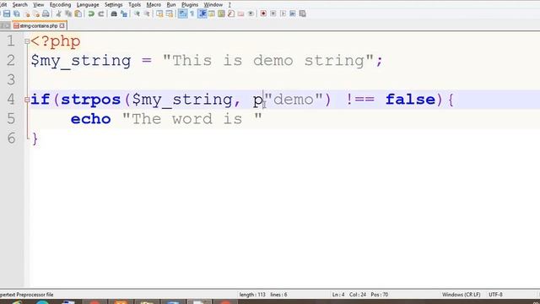This screenshot has width=540, height=304.
Task: Open the Folder as Workspace icon
Action: pyautogui.click(x=240, y=14)
